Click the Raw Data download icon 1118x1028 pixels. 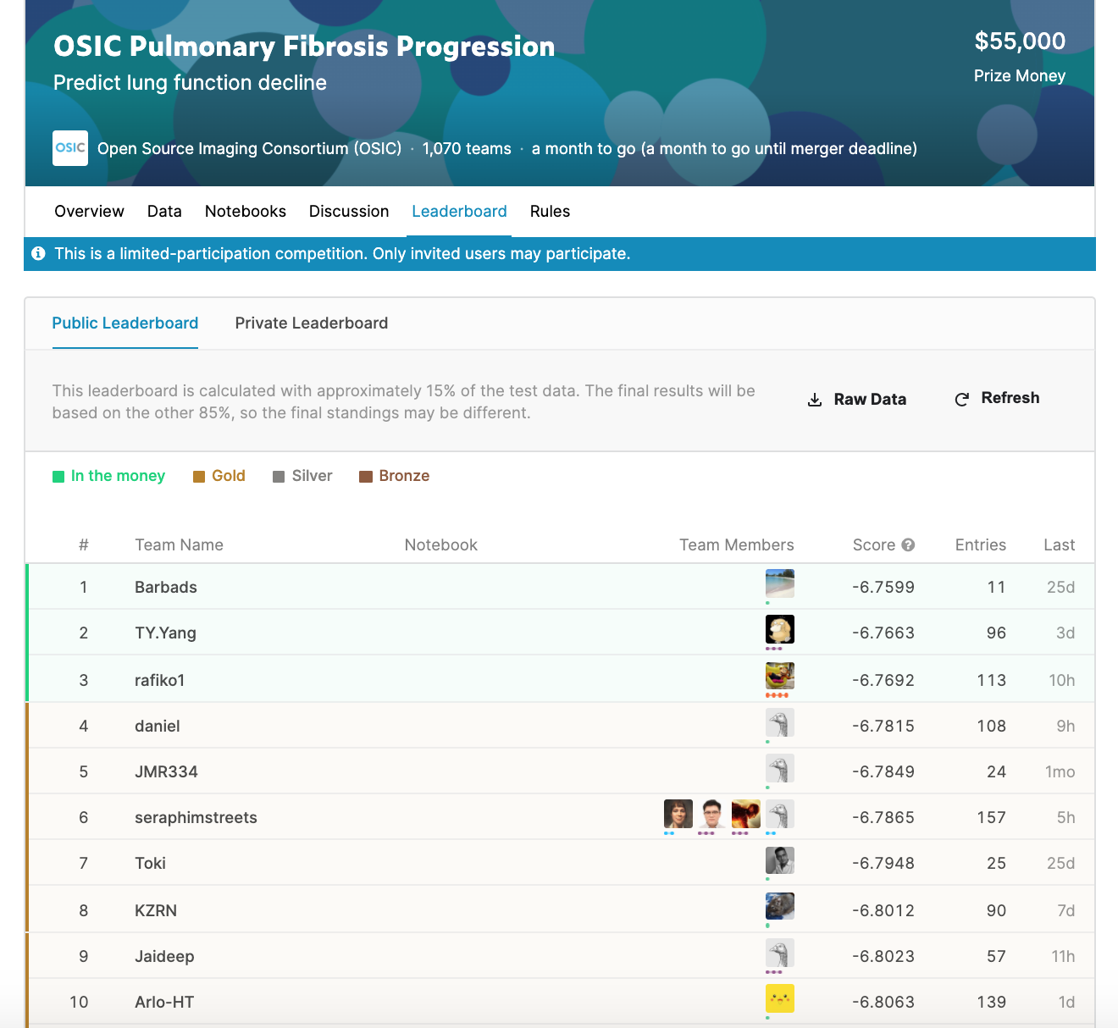[815, 400]
